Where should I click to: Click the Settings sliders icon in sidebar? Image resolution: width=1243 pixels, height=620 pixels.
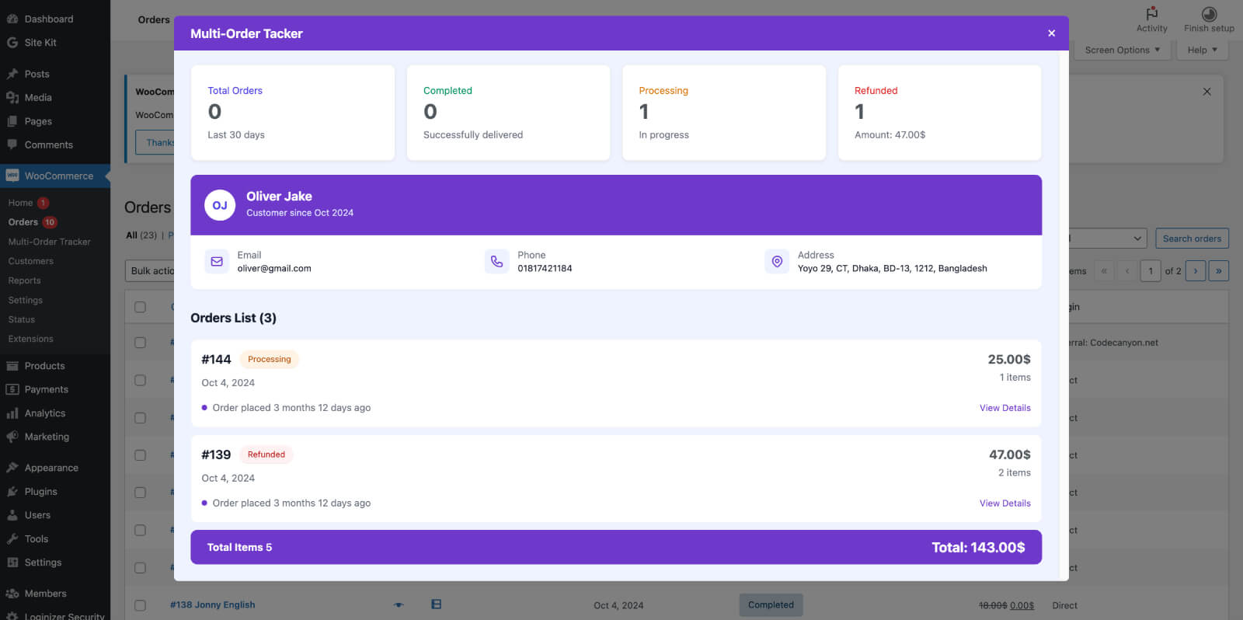(12, 563)
